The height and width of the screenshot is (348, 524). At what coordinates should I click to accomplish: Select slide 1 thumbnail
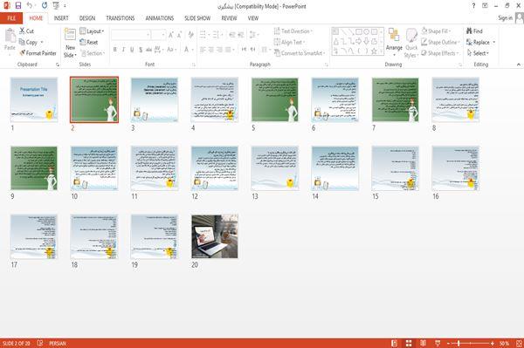(34, 99)
